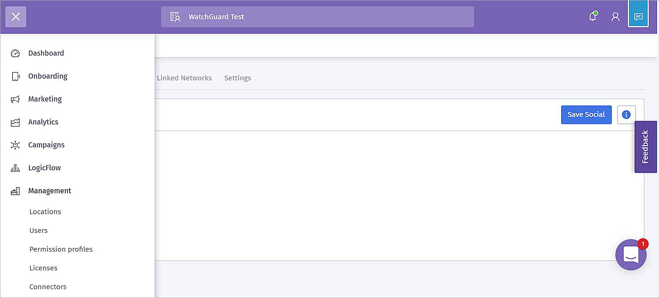The width and height of the screenshot is (660, 298).
Task: Close the sidebar with the X icon
Action: (x=16, y=17)
